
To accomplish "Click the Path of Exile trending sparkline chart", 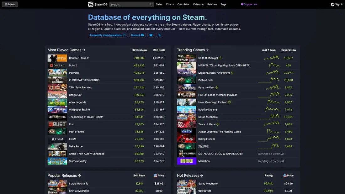I will click(x=269, y=80).
